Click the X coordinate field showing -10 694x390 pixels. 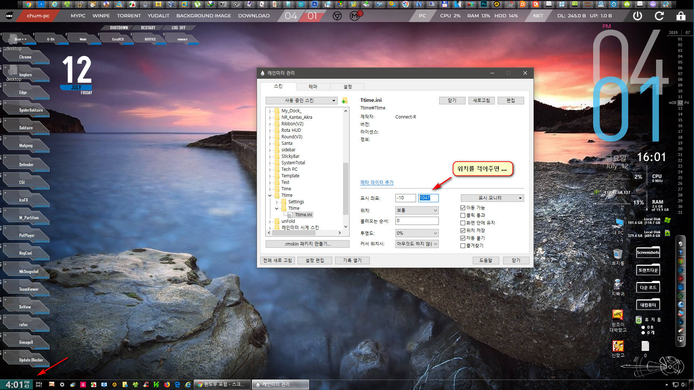tap(405, 198)
